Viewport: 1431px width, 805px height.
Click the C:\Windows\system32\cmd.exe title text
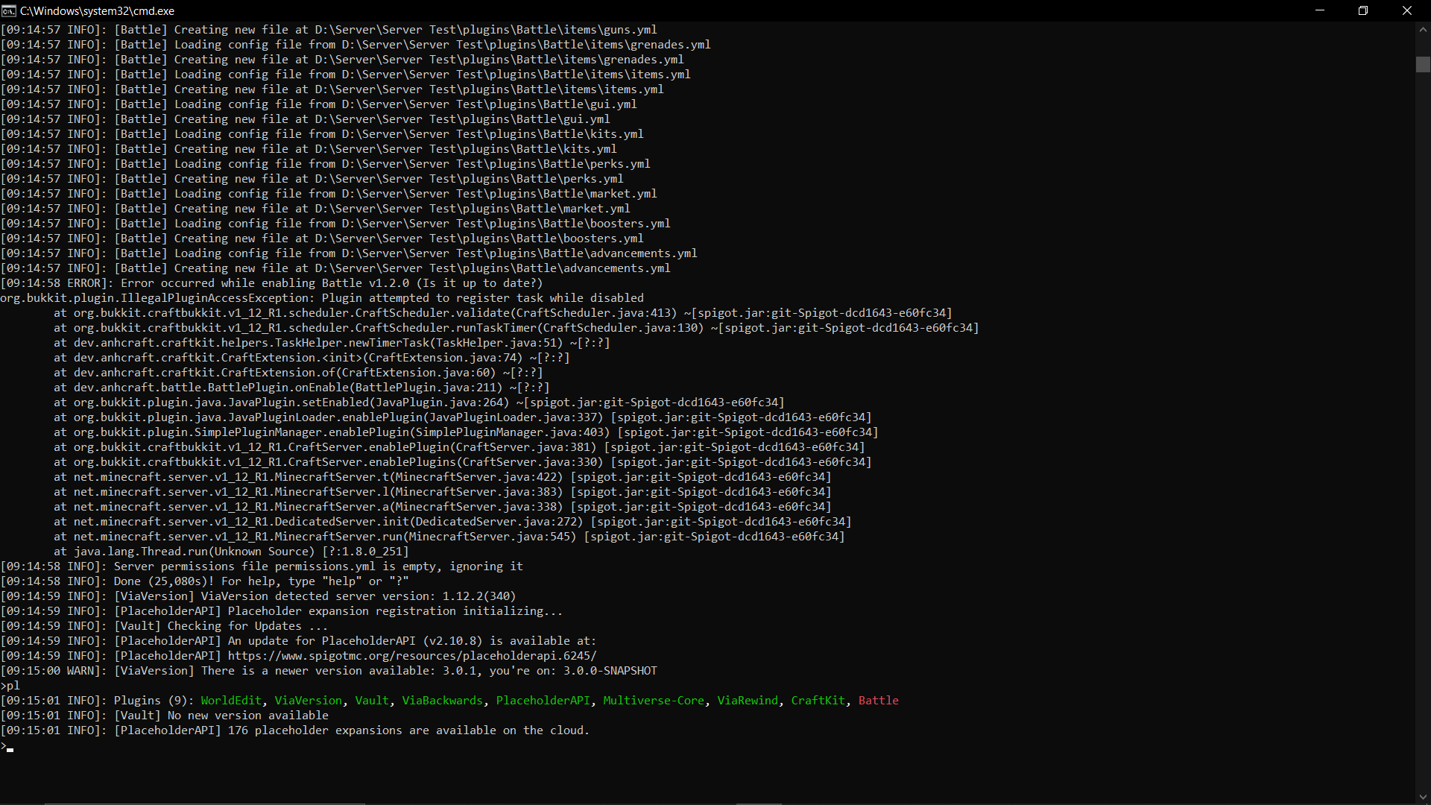(x=97, y=11)
